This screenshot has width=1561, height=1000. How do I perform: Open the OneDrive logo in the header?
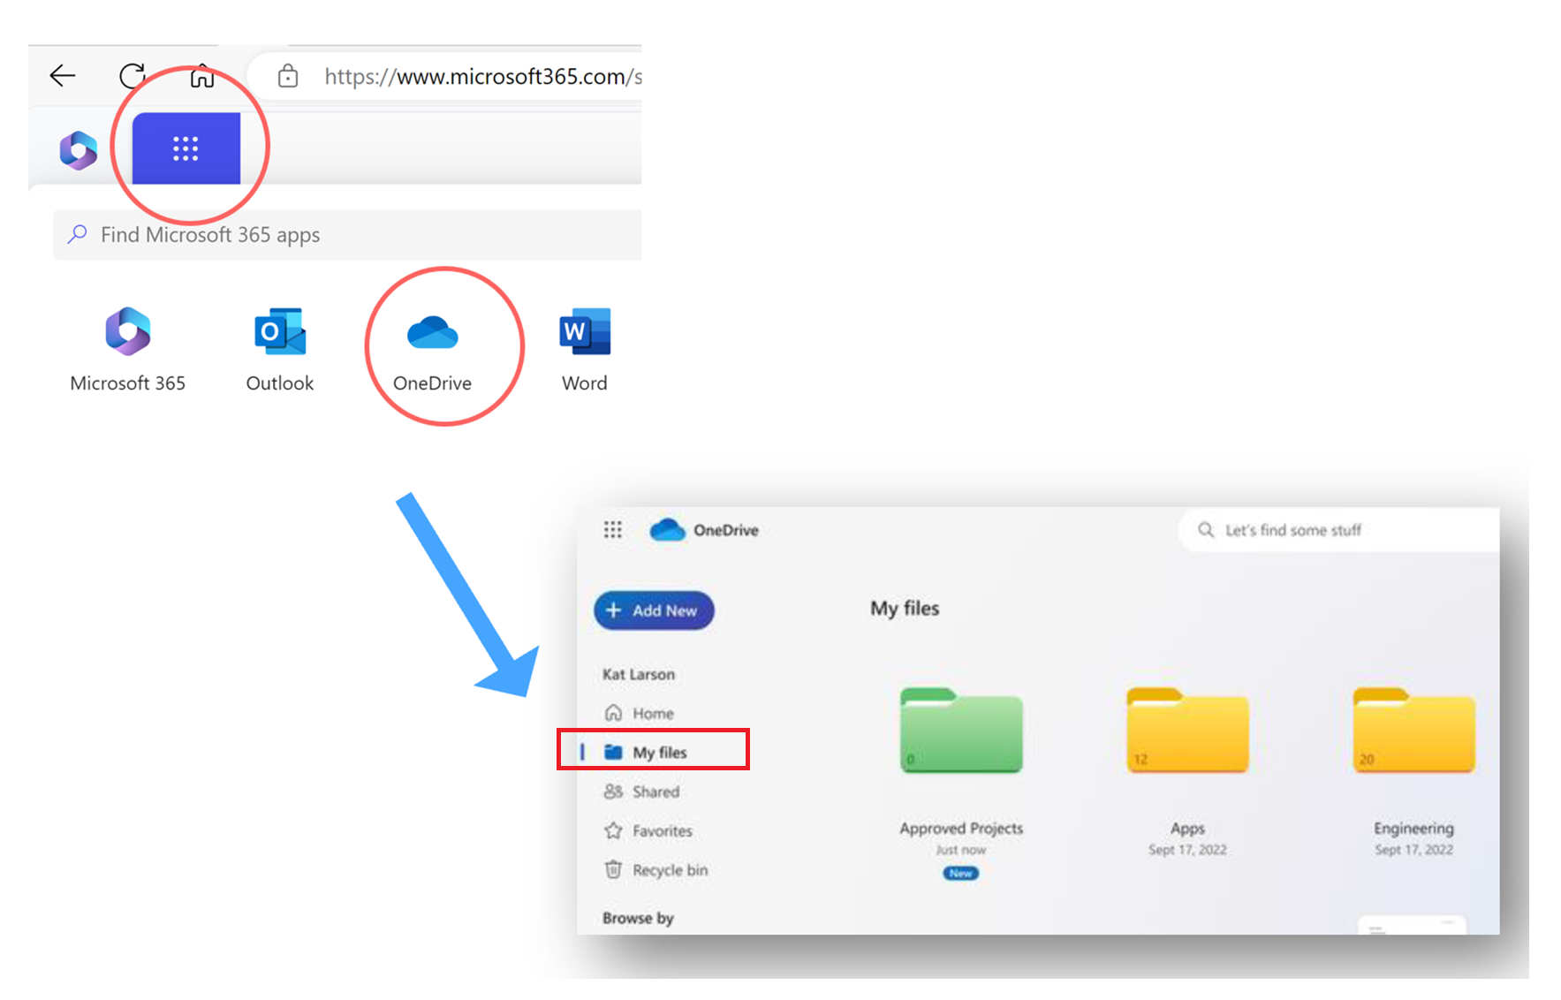[669, 529]
